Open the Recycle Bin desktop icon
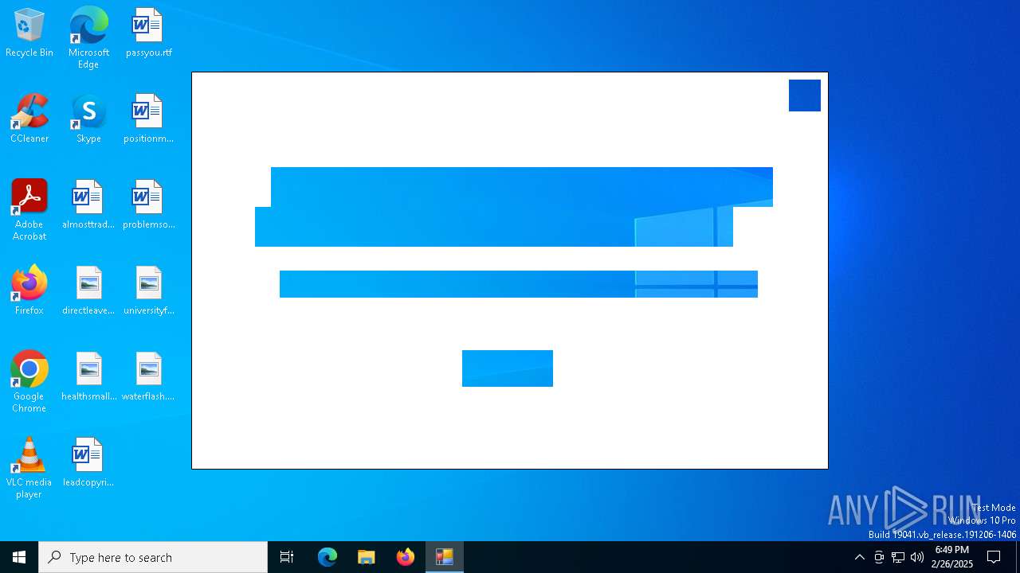This screenshot has height=573, width=1020. click(29, 33)
